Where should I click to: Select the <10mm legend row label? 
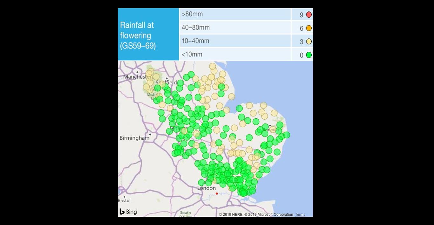click(192, 54)
